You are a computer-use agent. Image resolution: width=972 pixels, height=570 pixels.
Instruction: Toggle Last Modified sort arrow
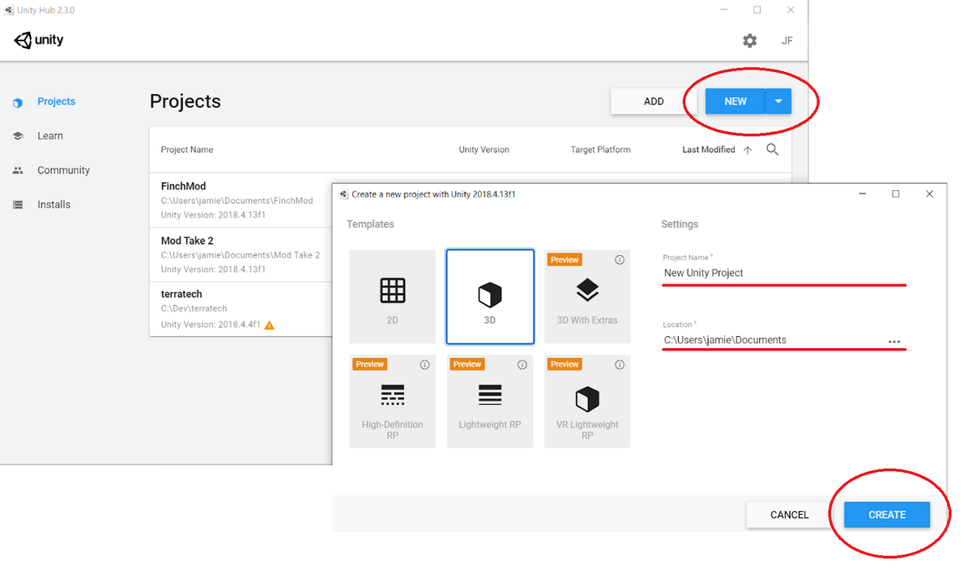pyautogui.click(x=748, y=150)
